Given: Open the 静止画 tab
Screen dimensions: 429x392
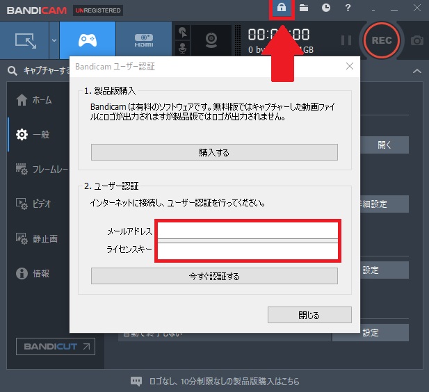Looking at the screenshot, I should tap(38, 238).
